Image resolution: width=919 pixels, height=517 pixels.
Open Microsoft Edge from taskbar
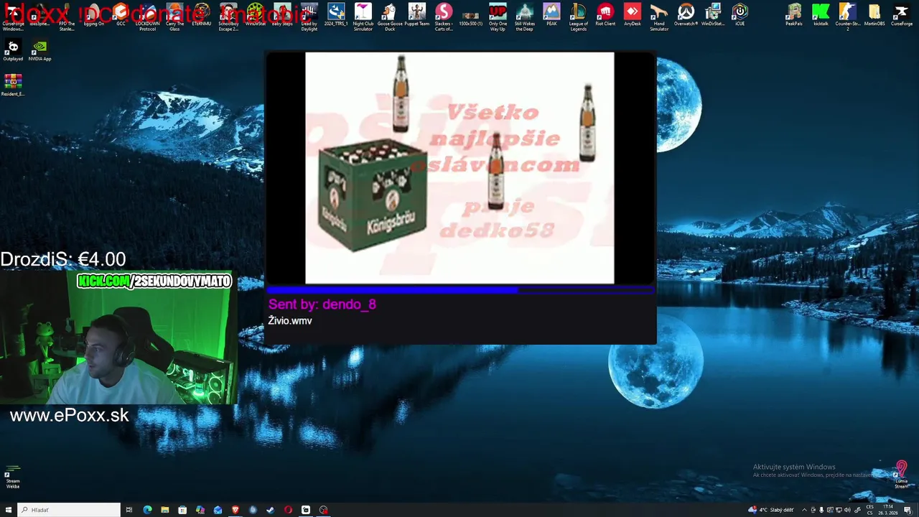[147, 510]
